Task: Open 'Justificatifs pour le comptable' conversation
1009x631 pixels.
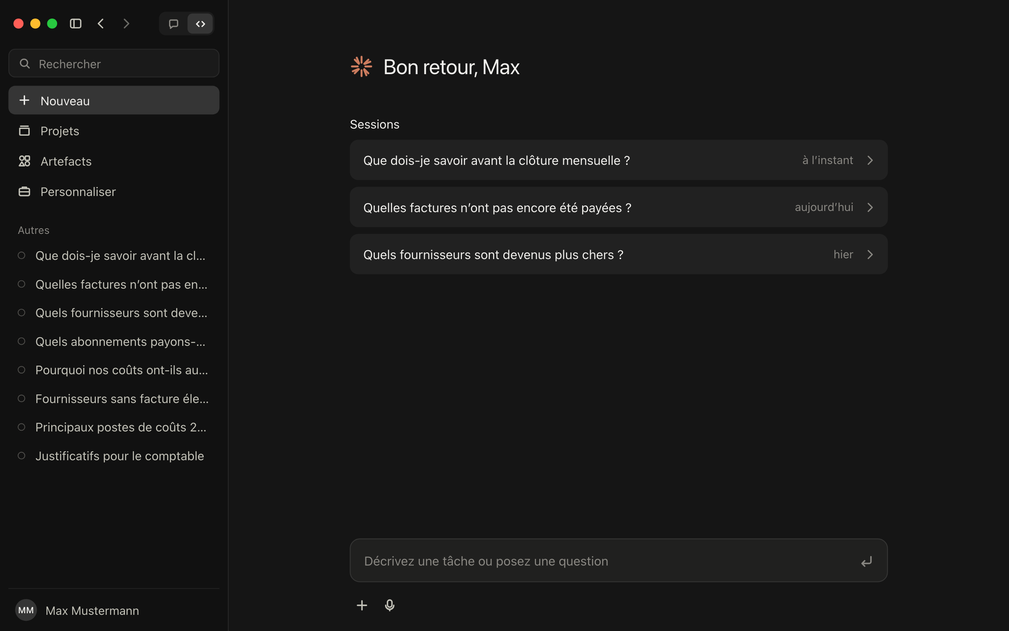Action: click(114, 456)
